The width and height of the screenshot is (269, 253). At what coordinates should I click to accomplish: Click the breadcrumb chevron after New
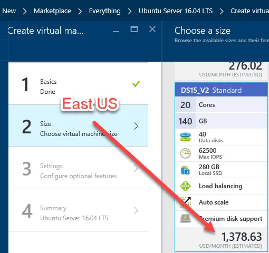point(25,12)
